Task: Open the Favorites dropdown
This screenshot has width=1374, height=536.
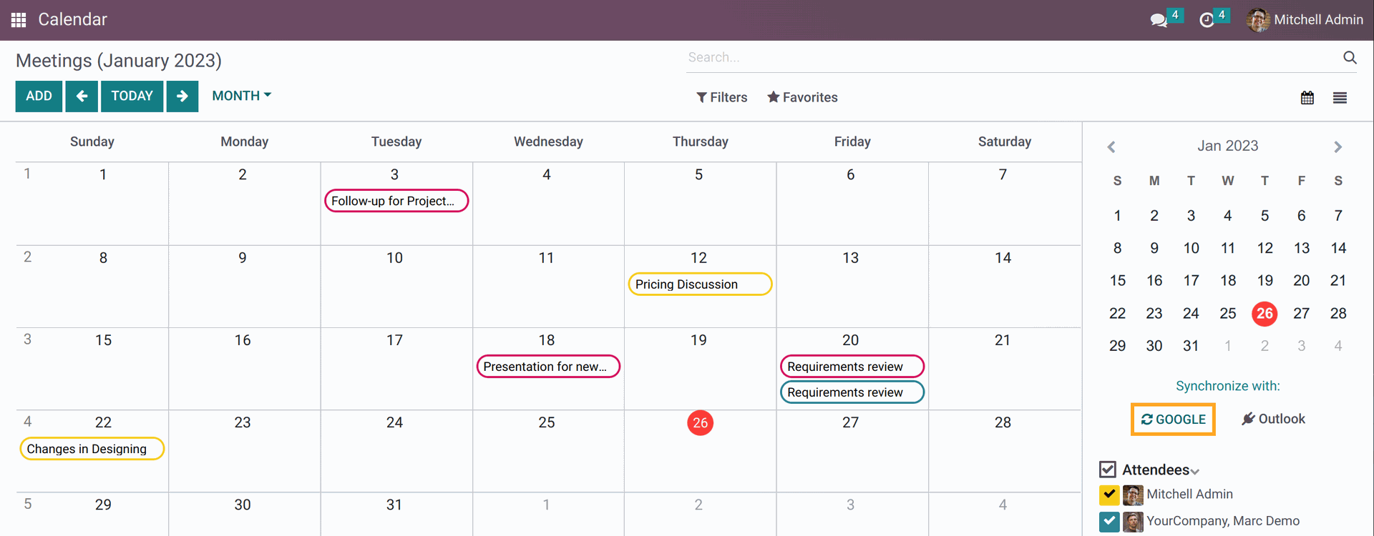Action: point(802,97)
